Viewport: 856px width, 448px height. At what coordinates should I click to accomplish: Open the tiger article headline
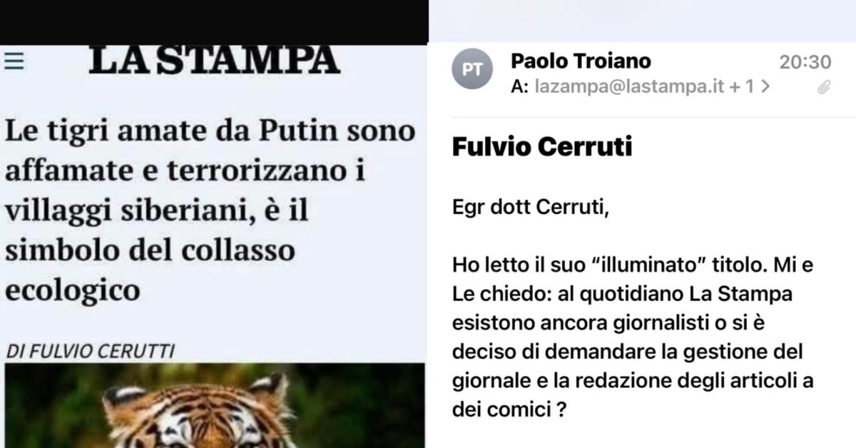210,212
